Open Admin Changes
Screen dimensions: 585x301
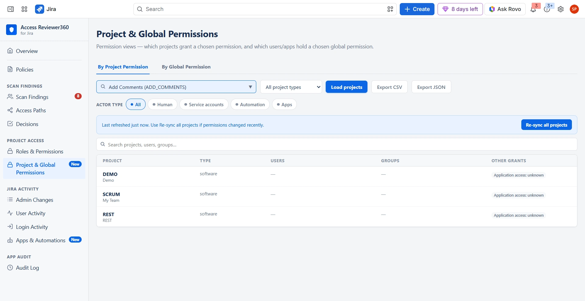(44, 200)
